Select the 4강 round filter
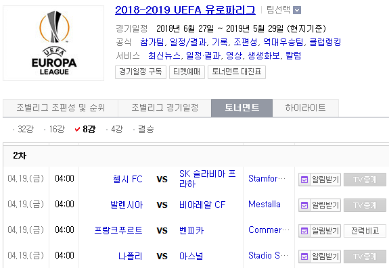Viewport: 389px width, 268px height. (117, 129)
